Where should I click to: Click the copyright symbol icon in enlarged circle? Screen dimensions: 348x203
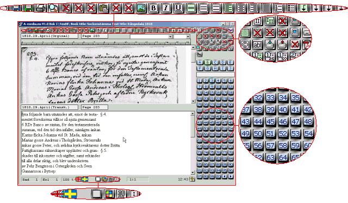[245, 45]
